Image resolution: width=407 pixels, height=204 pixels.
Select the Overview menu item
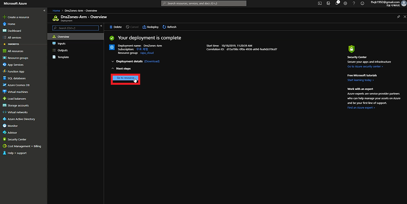pyautogui.click(x=75, y=36)
